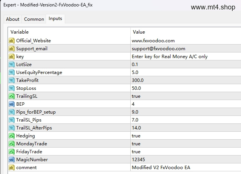Screen dimensions: 241x174
Task: Click the Variable column header
Action: point(69,32)
